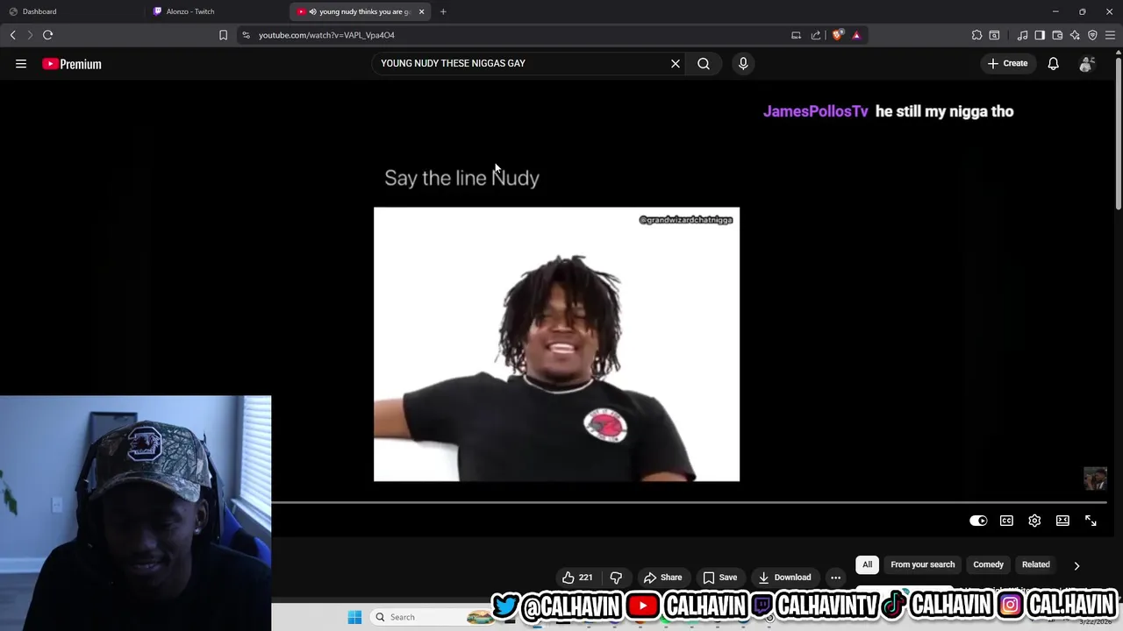Switch to the Alonzo - Twitch tab
1123x631 pixels.
[x=217, y=11]
